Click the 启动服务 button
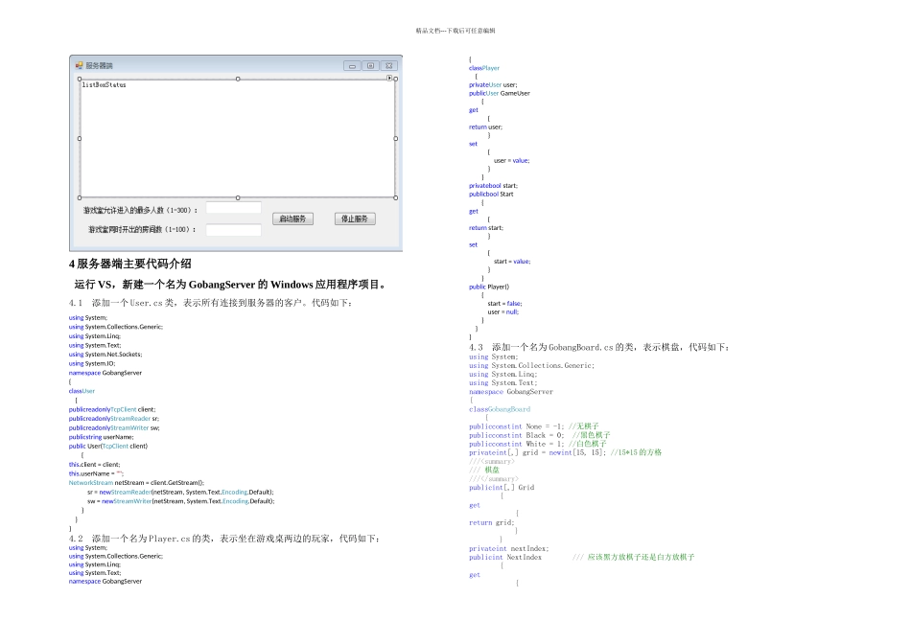Screen dimensions: 911x644 [x=292, y=218]
